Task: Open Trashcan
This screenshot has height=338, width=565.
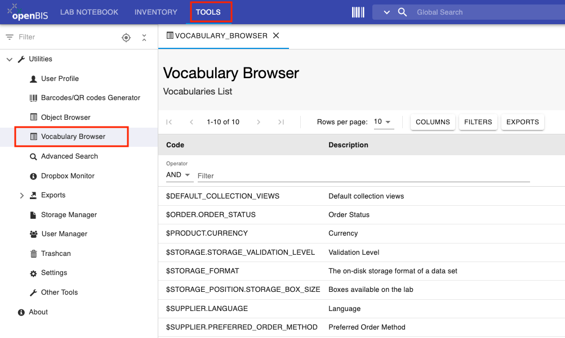Action: (56, 254)
